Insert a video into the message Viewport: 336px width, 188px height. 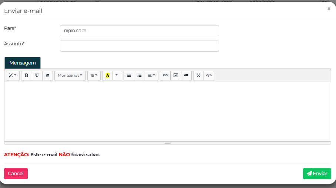tap(186, 75)
